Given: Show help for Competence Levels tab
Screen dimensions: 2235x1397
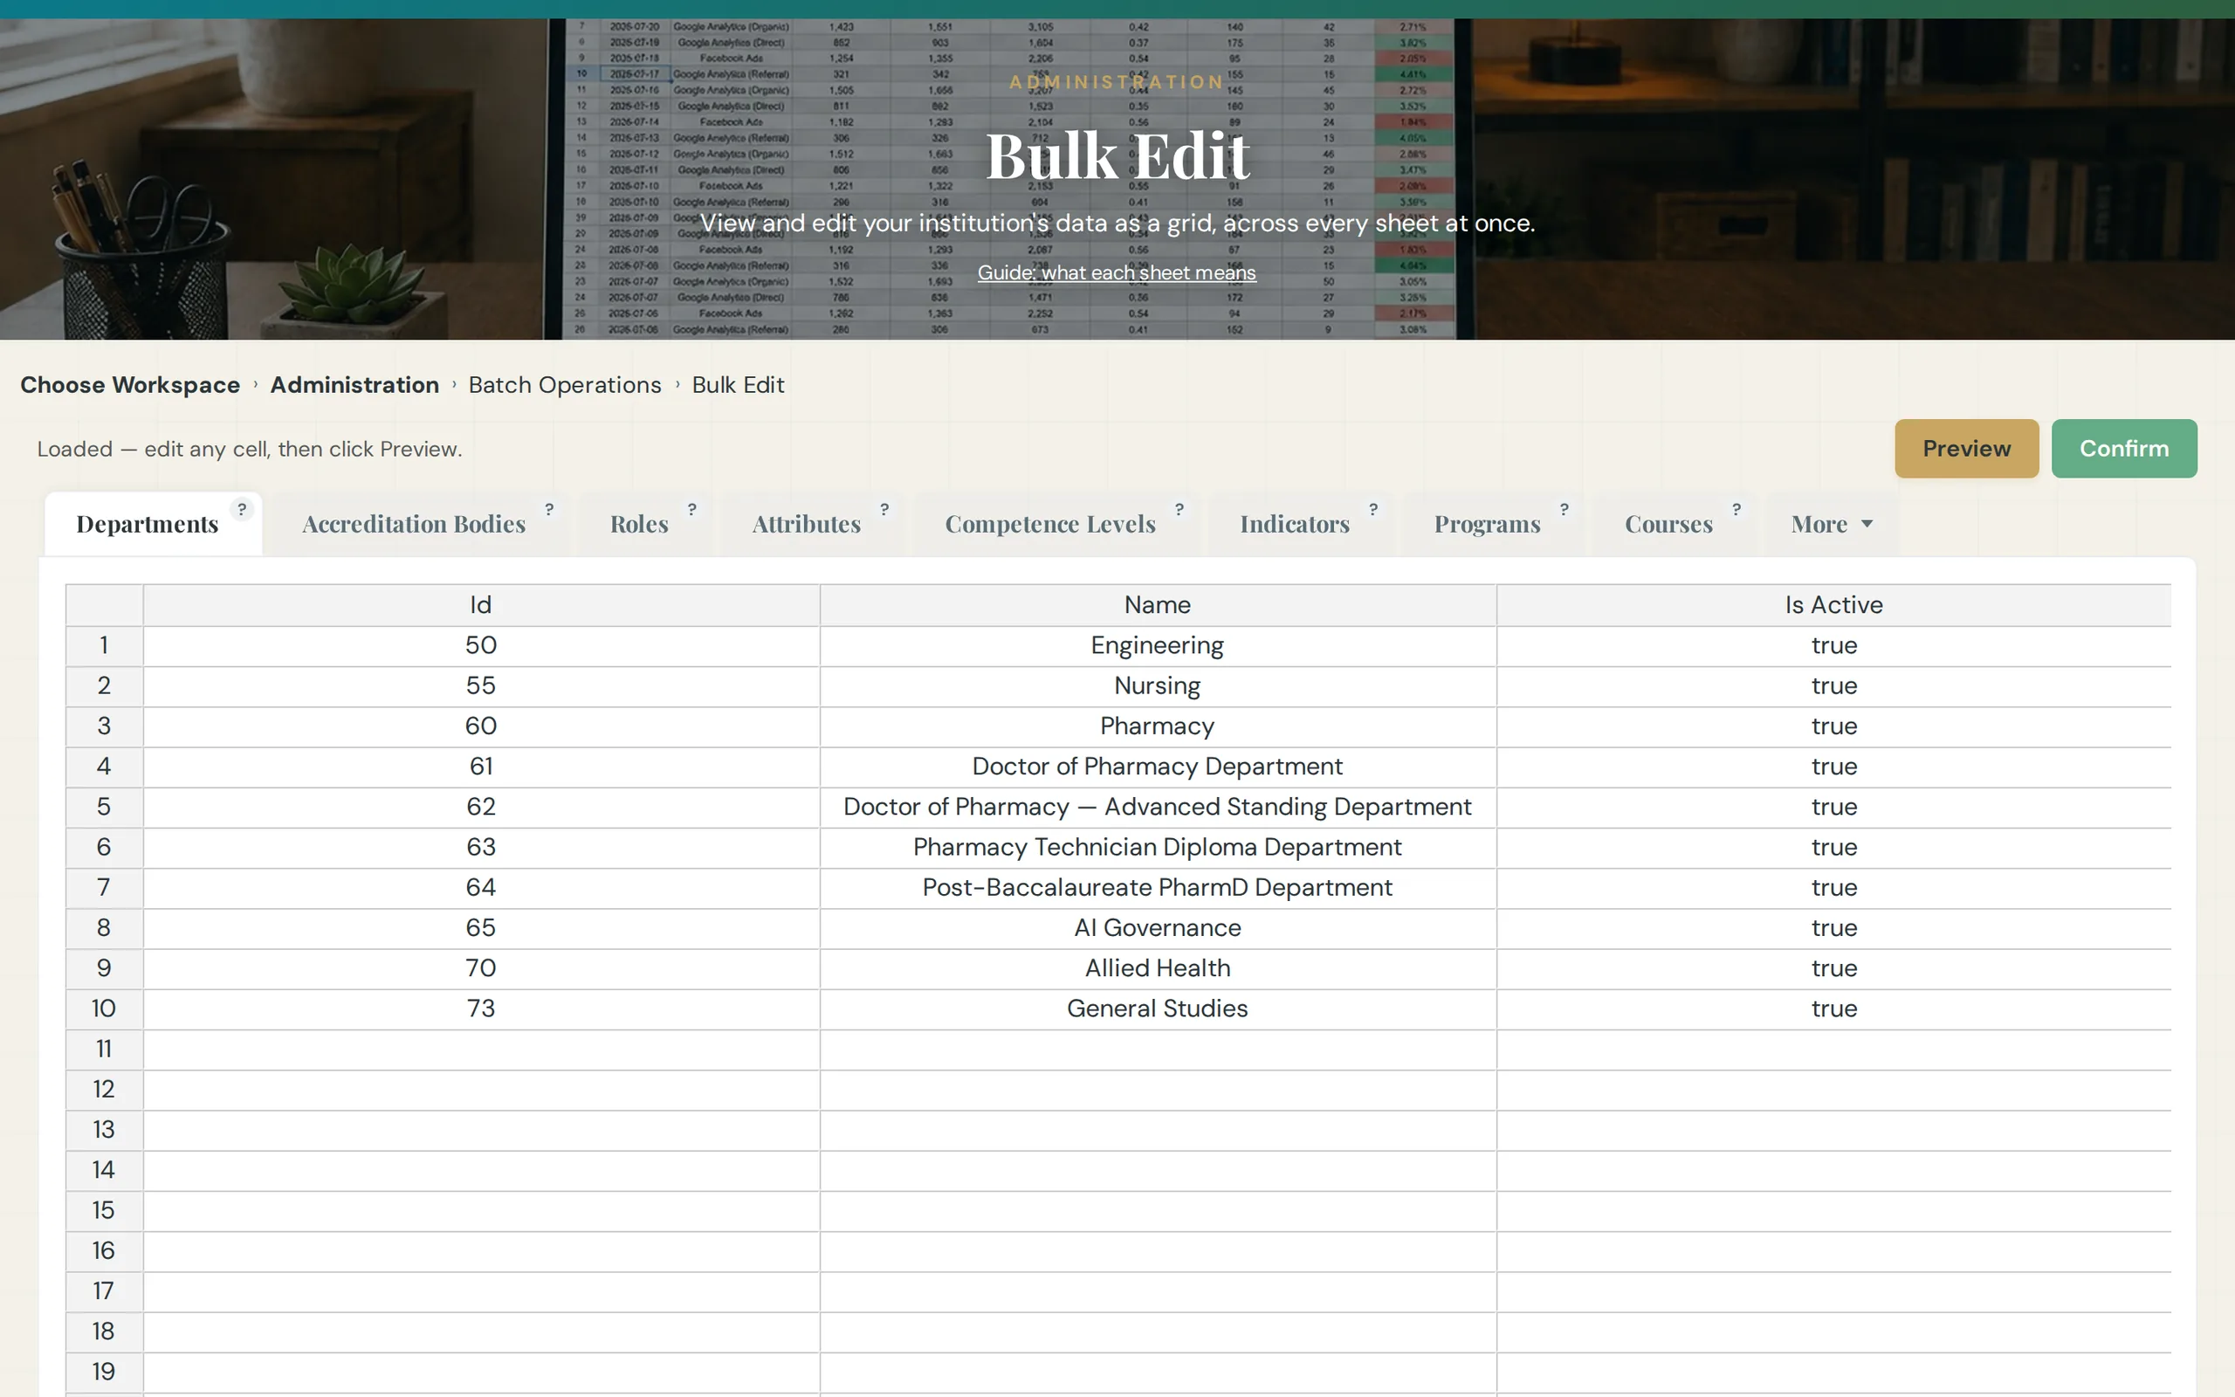Looking at the screenshot, I should [1179, 509].
